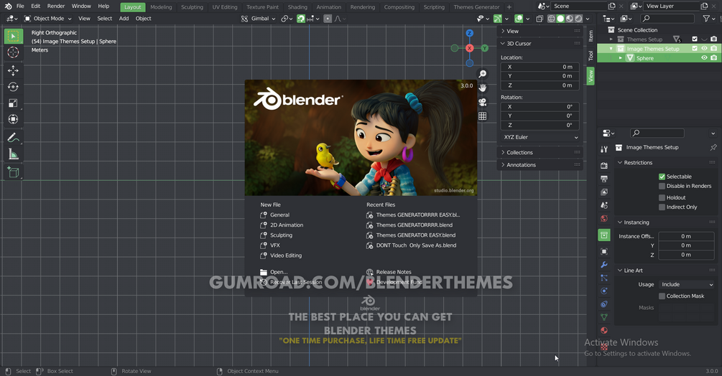Open the Render menu
Screen dimensions: 722x376
56,6
